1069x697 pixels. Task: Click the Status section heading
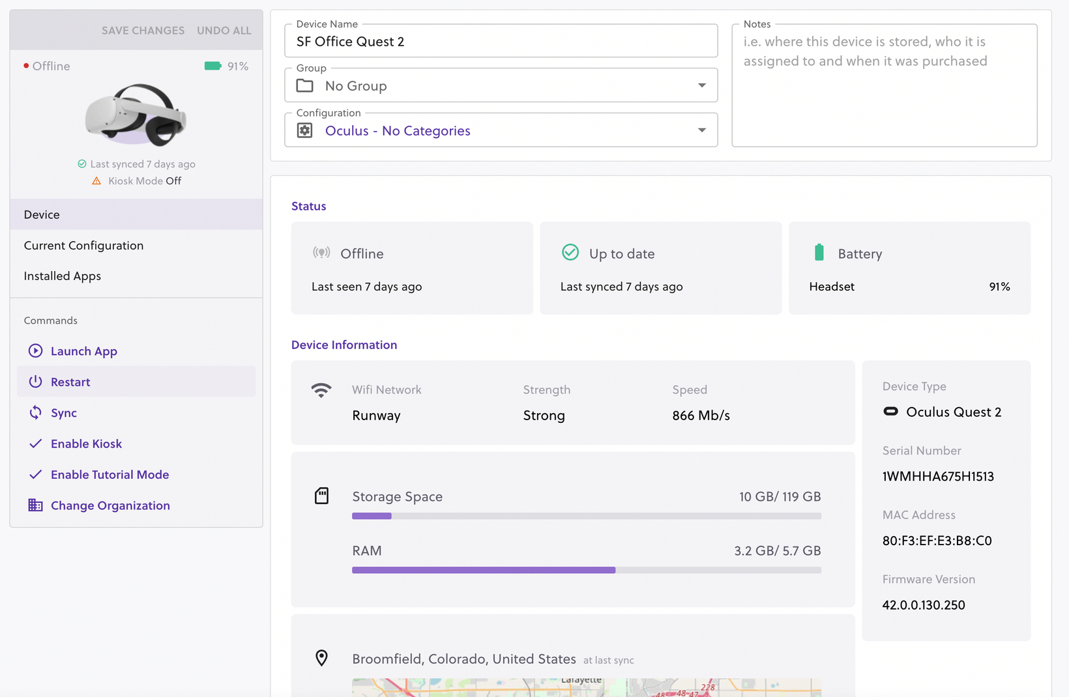click(308, 206)
